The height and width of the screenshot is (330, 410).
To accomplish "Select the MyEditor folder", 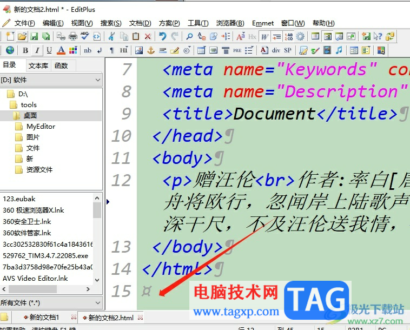I will point(41,127).
